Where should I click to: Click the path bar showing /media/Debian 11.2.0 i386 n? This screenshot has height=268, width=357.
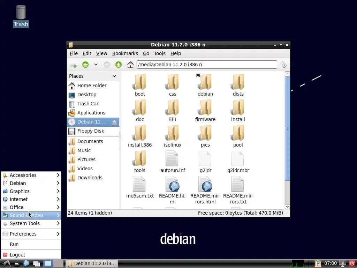pos(207,65)
